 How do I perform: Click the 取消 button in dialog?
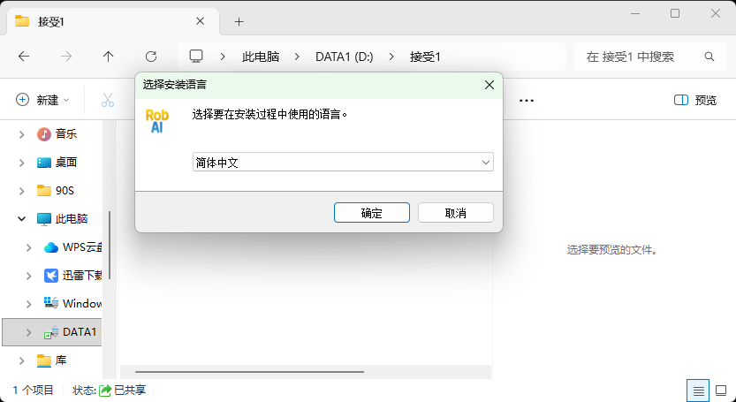point(455,213)
